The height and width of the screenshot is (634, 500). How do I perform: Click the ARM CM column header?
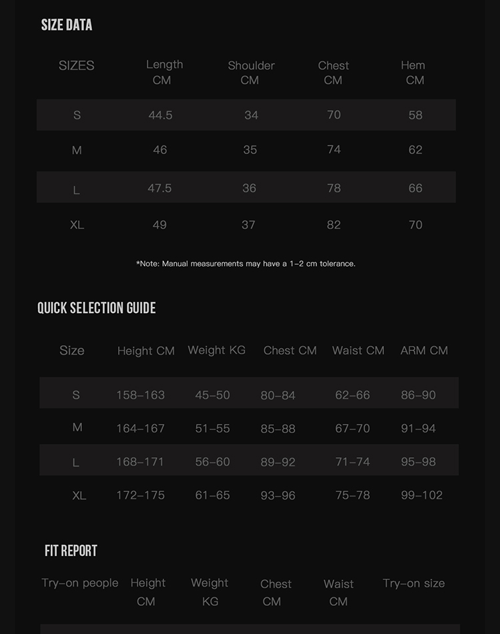[x=424, y=350]
